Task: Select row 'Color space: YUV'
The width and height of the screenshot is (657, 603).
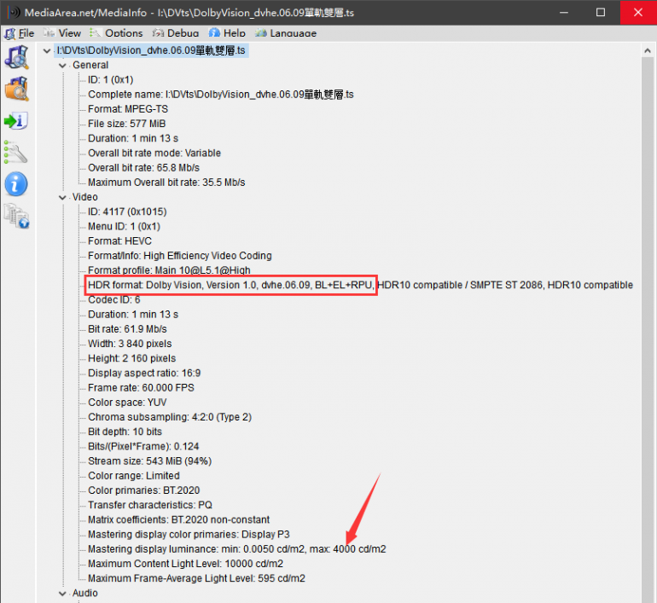Action: pos(127,403)
